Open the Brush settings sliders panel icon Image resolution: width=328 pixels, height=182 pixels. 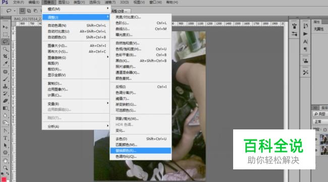(x=295, y=34)
